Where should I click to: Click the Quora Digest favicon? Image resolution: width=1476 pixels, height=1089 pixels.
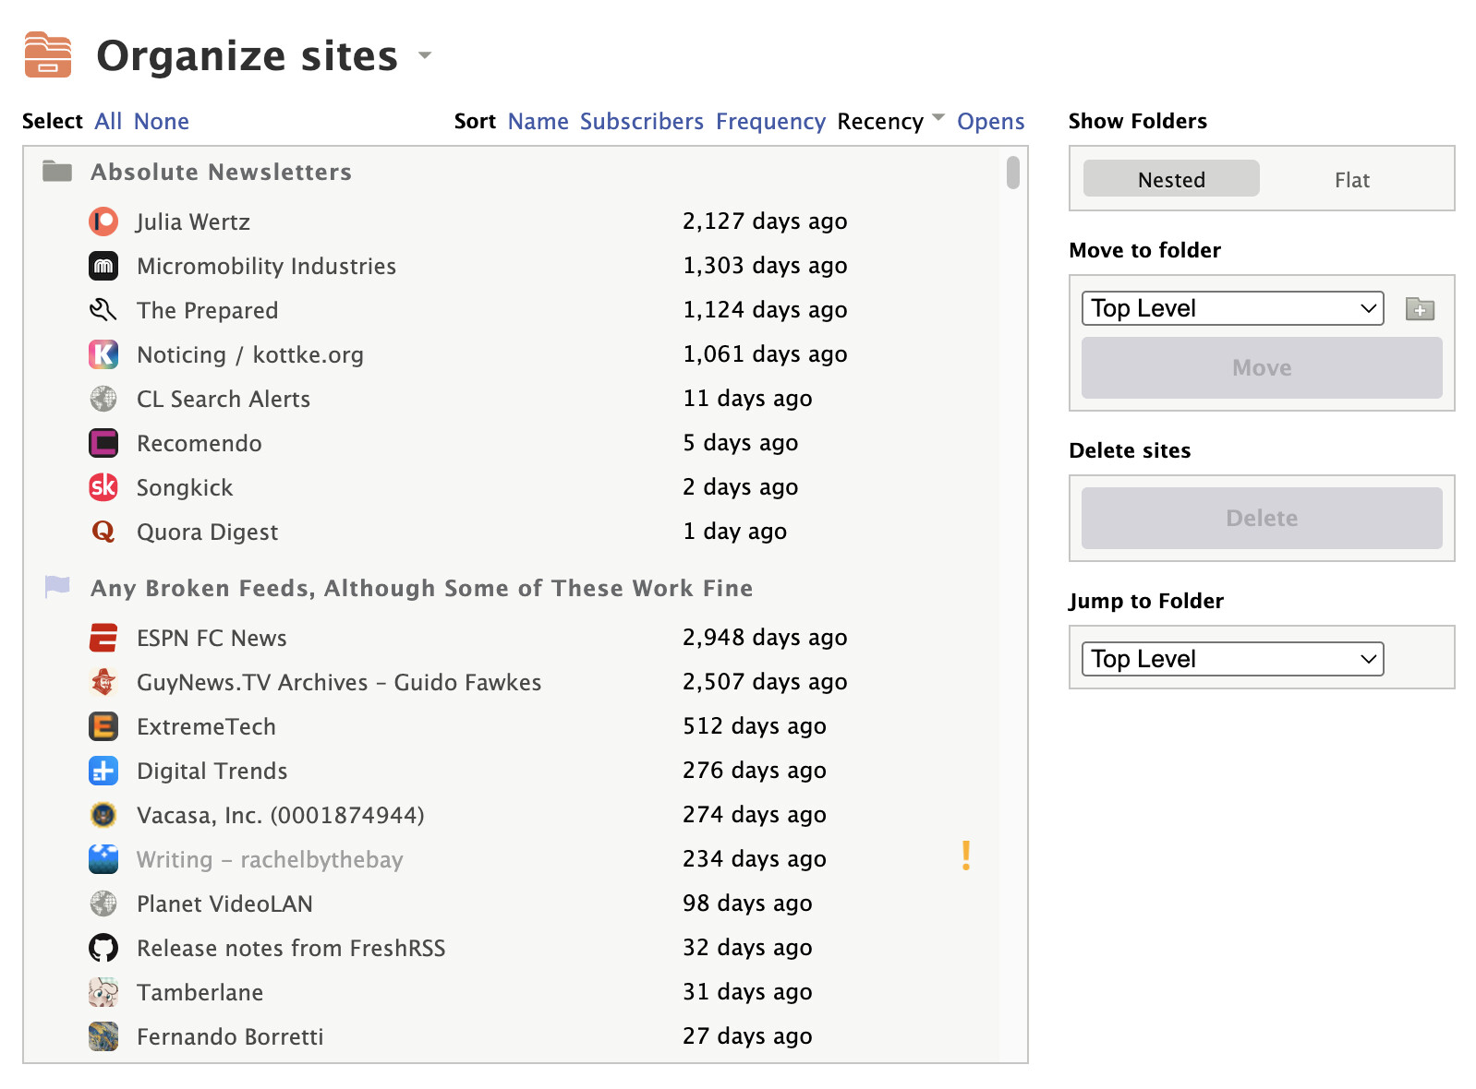103,532
